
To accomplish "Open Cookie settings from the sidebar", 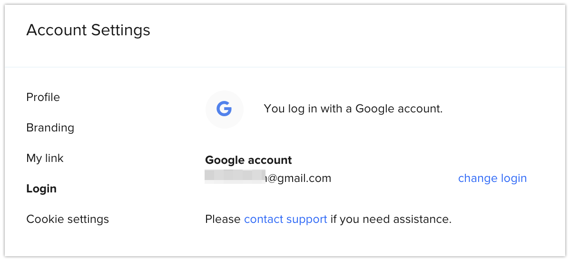I will tap(68, 219).
